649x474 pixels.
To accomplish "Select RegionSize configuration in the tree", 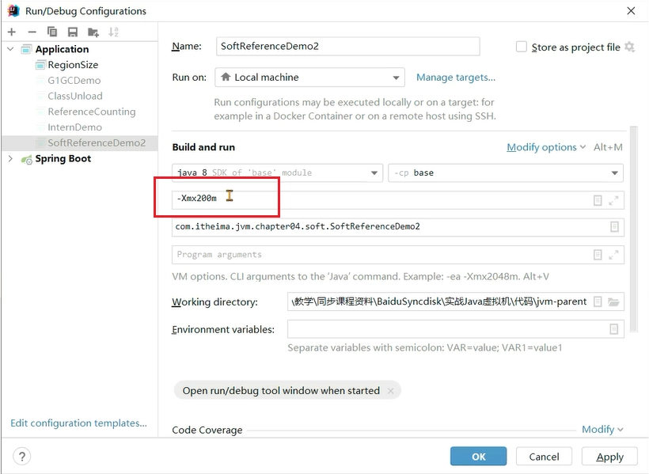I will point(73,65).
